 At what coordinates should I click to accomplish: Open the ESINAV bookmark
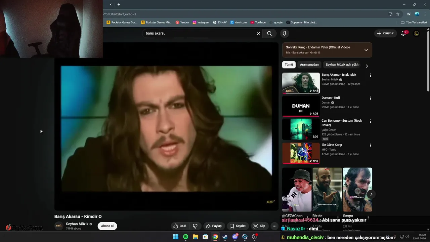pyautogui.click(x=220, y=23)
